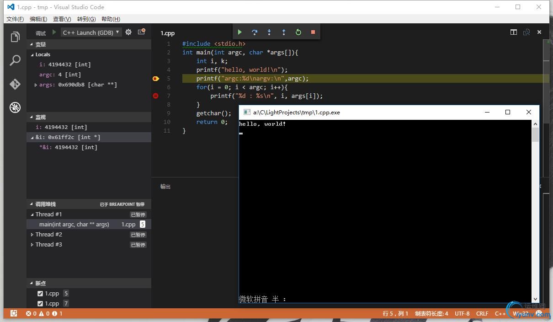
Task: Split the editor
Action: coord(514,32)
